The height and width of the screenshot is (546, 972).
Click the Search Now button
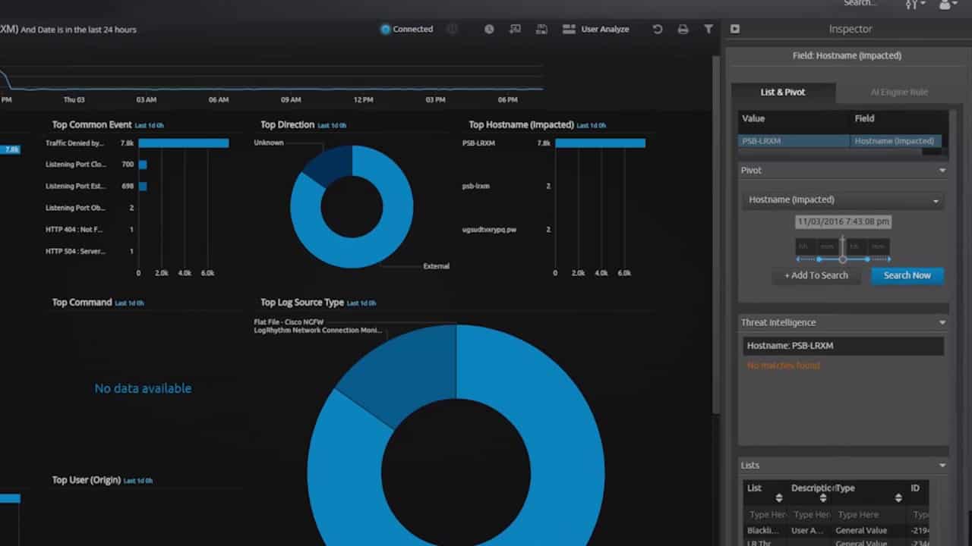(907, 275)
